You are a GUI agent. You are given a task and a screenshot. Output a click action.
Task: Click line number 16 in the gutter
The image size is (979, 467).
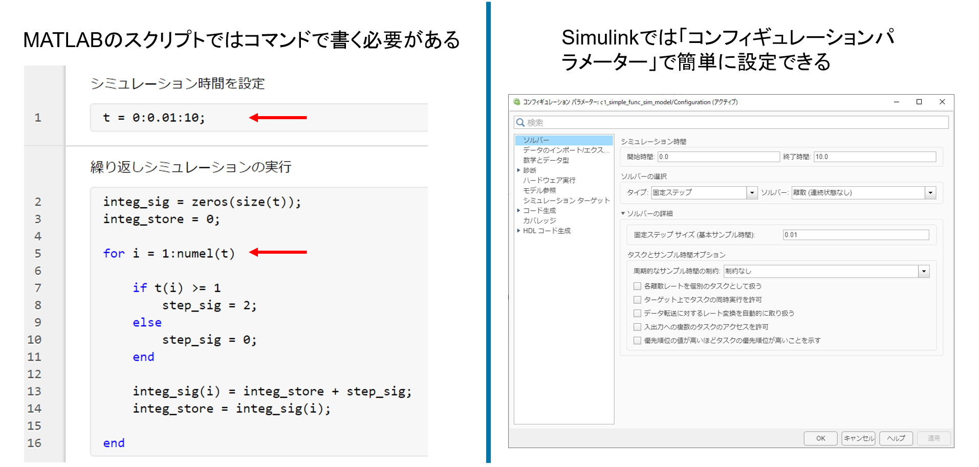point(34,443)
